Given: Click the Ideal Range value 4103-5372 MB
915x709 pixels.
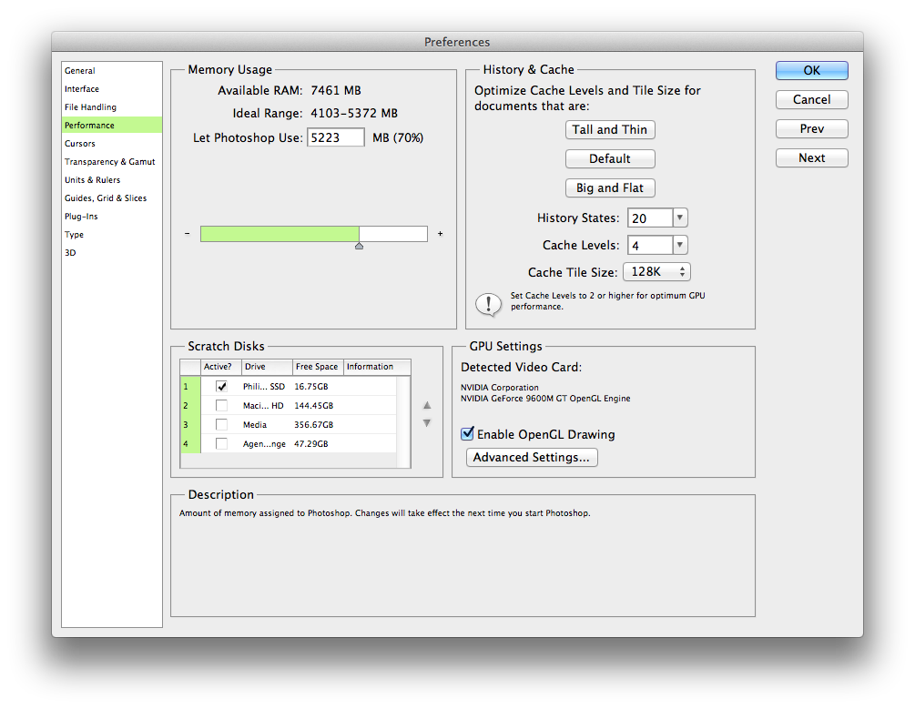Looking at the screenshot, I should click(x=353, y=114).
